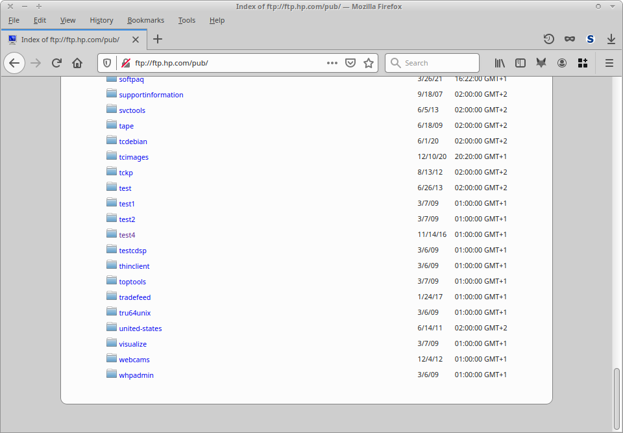Open the Downloads arrow icon
Viewport: 623px width, 433px height.
(x=611, y=39)
